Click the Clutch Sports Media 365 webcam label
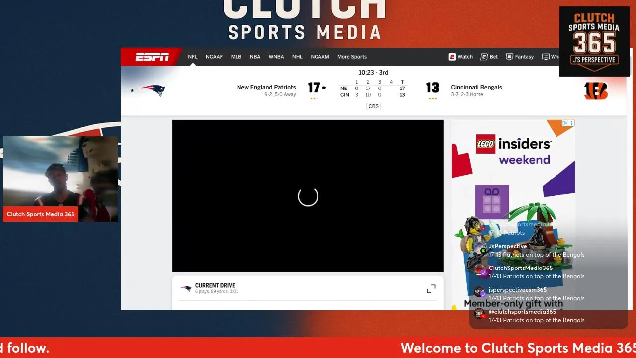 pos(41,214)
